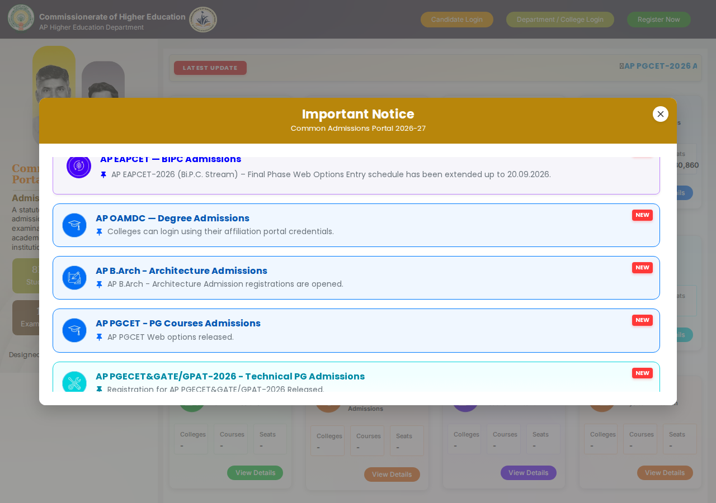Click the AP PGECET wrench tools icon
The height and width of the screenshot is (503, 716).
pos(74,382)
